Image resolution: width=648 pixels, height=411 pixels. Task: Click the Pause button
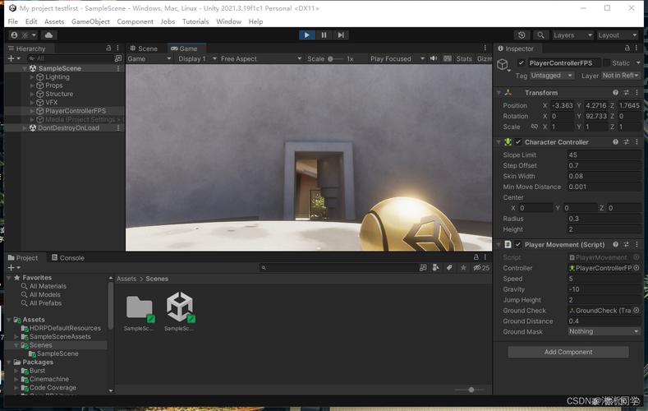324,35
